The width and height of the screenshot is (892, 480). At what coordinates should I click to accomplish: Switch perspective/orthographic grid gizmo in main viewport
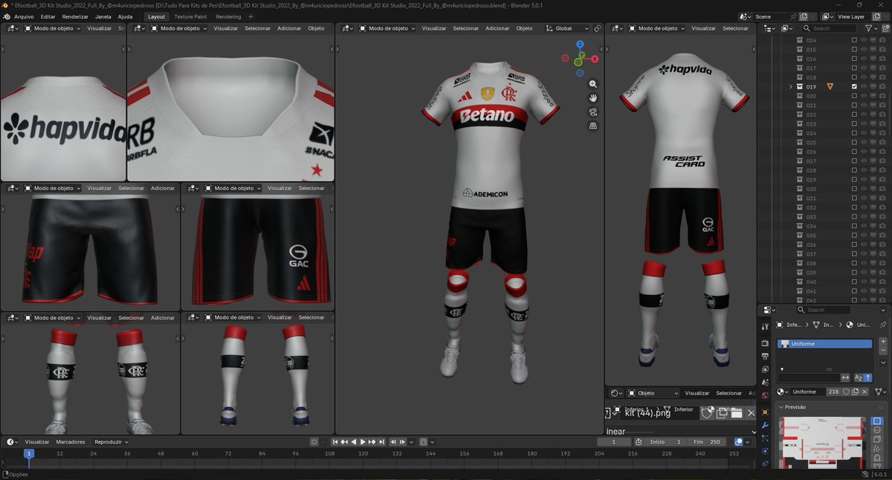click(x=593, y=126)
